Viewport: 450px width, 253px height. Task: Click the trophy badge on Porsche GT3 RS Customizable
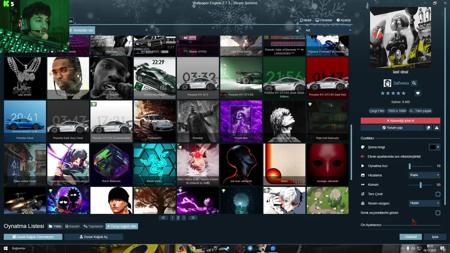[x=94, y=104]
